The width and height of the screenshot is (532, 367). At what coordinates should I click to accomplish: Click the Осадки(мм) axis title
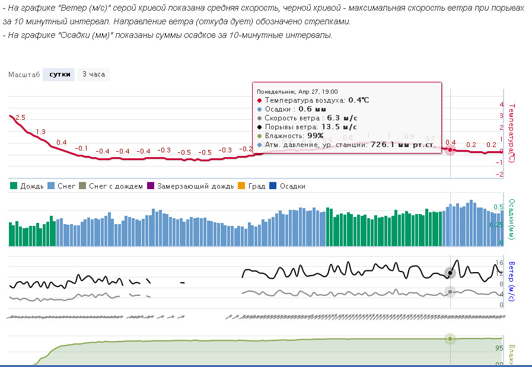512,219
